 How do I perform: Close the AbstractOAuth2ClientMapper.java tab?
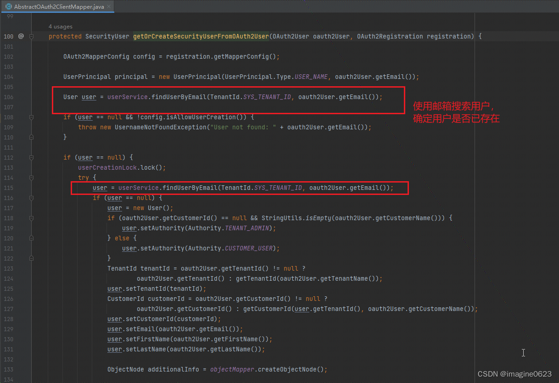(x=108, y=7)
